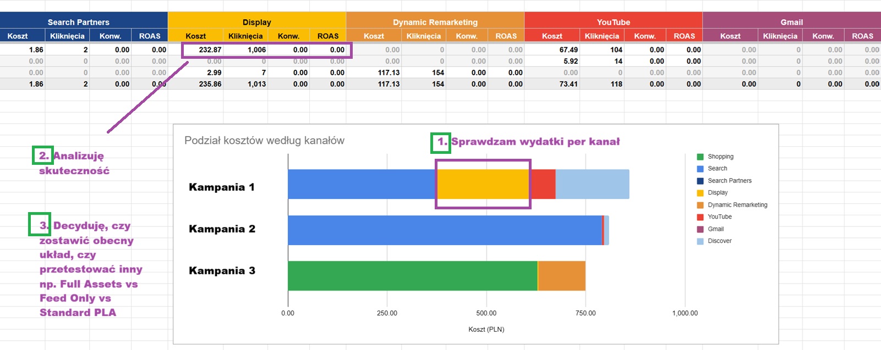Click the YouTube red legend swatch
The image size is (881, 350).
700,217
